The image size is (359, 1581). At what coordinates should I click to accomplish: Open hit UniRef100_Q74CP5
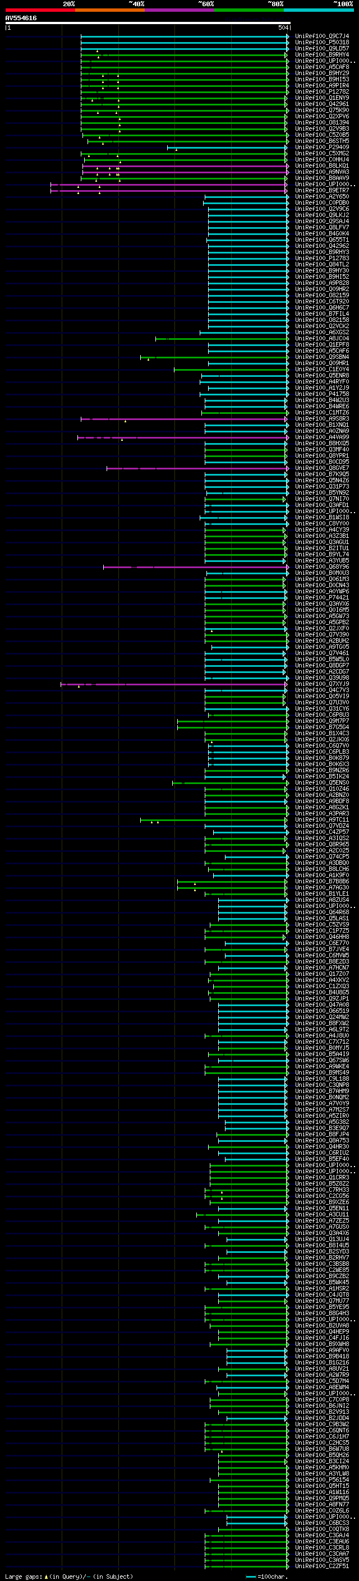click(x=321, y=857)
